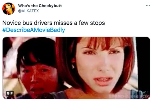Select the tweet text about bus drivers

pyautogui.click(x=54, y=23)
